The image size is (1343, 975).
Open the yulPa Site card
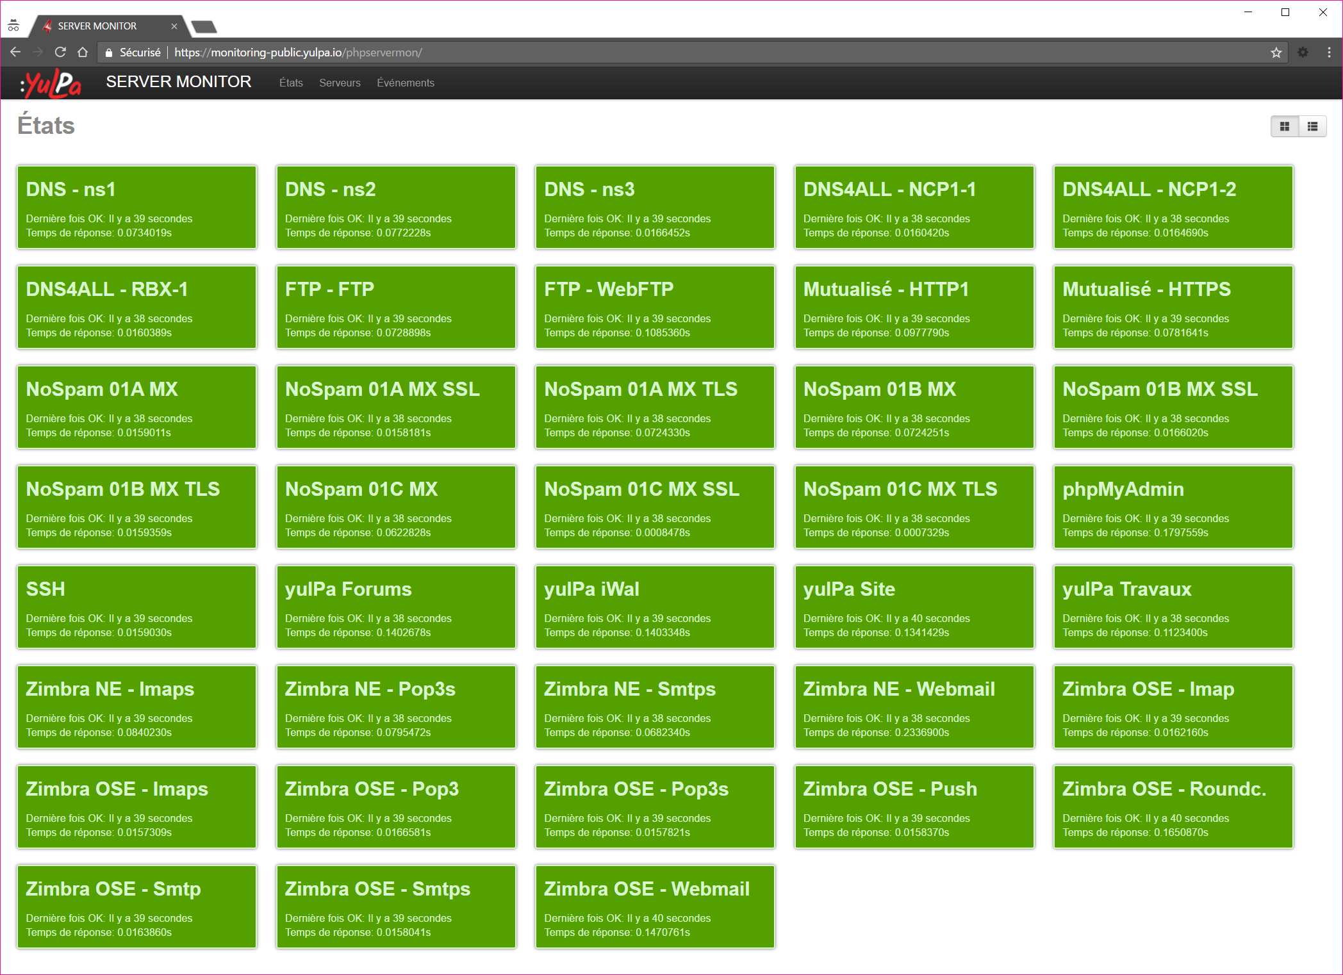pos(914,607)
